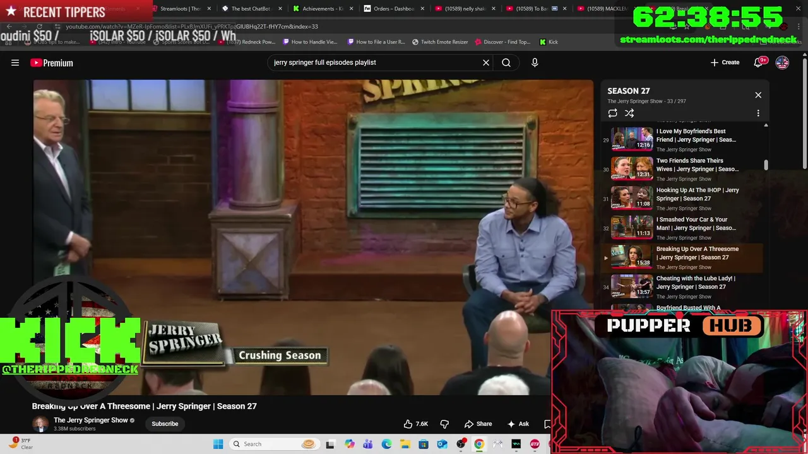Select Breaking Up Over A Threesome playlist item
808x454 pixels.
coord(682,257)
